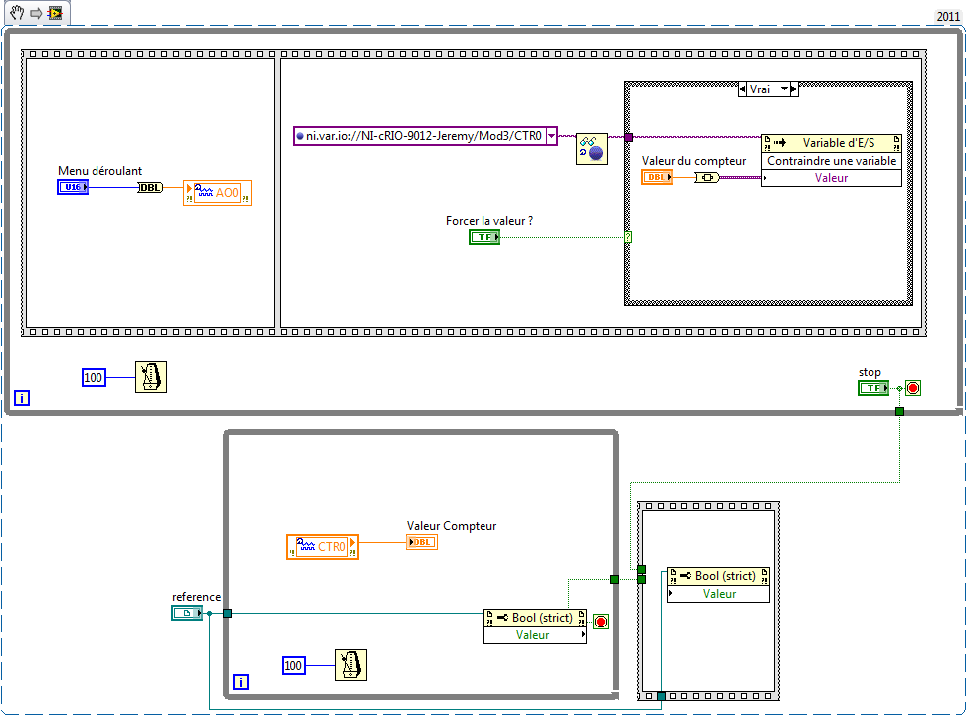
Task: Open the ni.var.io CTR0 path dropdown arrow
Action: point(551,135)
